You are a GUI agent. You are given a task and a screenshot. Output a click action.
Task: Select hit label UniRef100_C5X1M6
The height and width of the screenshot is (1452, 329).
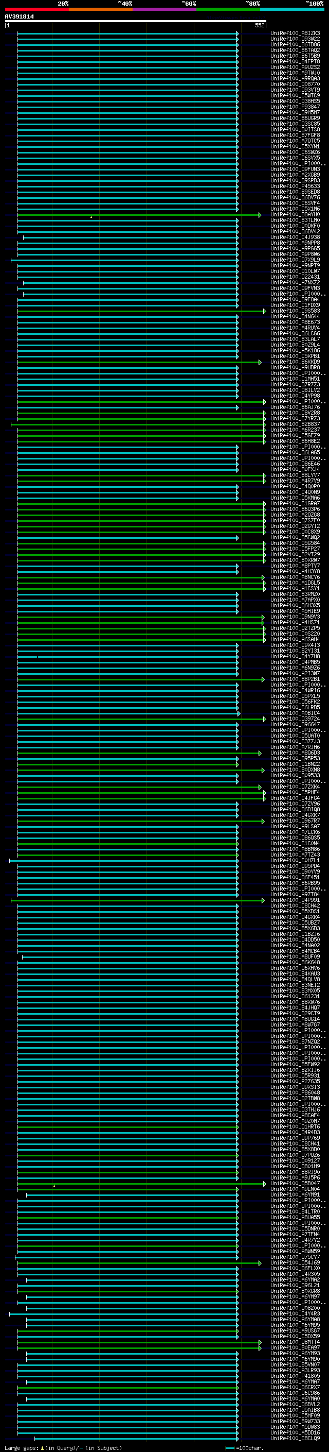coord(295,209)
